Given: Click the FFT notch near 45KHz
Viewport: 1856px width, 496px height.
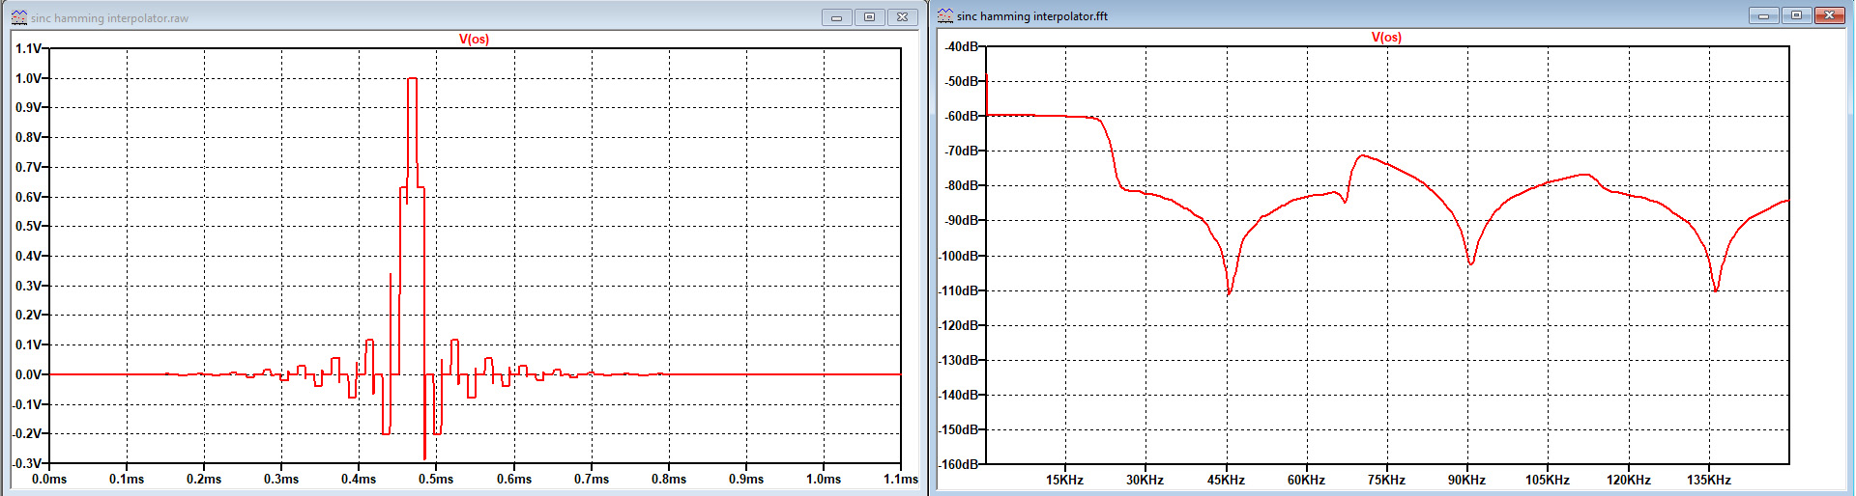Looking at the screenshot, I should click(x=1229, y=292).
